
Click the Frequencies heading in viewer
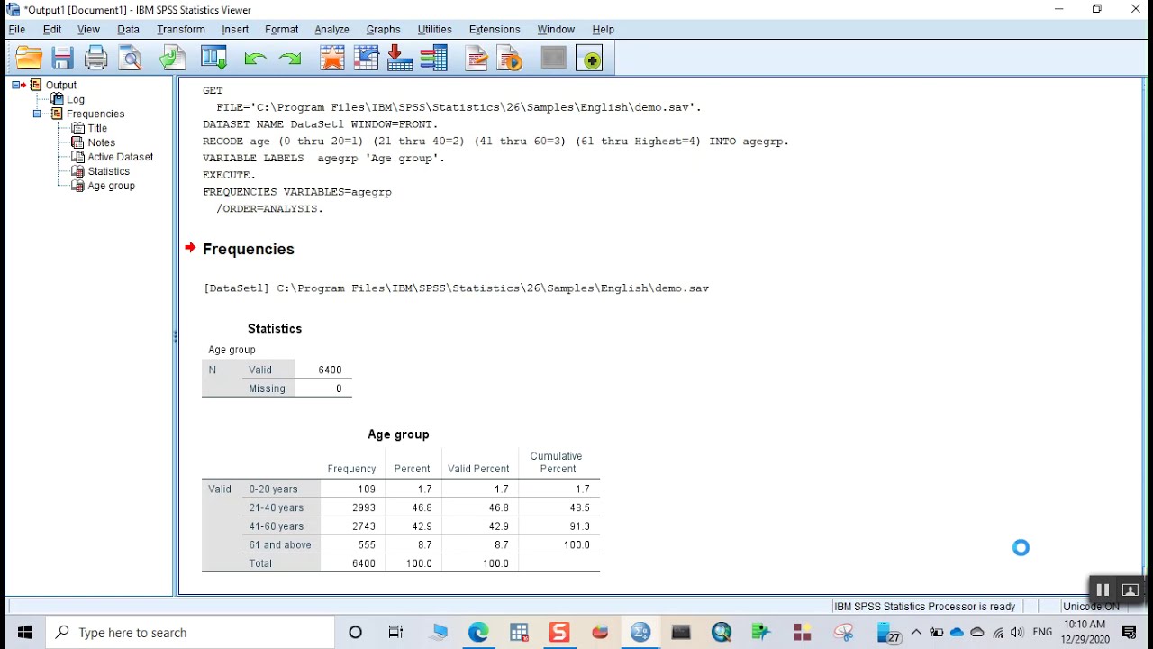pyautogui.click(x=249, y=249)
